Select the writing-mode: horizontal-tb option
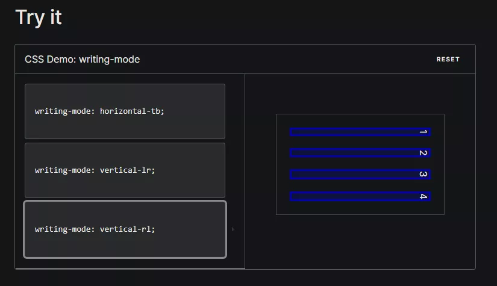 pos(125,111)
